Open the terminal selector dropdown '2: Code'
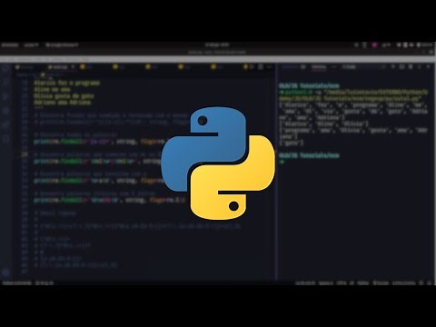The image size is (436, 327). coord(364,67)
